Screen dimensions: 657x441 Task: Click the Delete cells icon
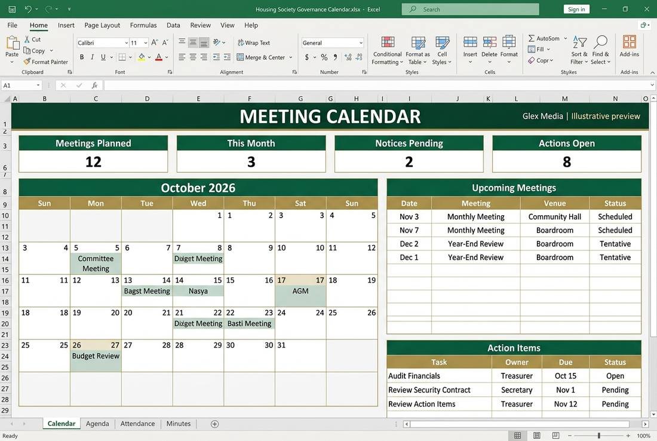489,42
